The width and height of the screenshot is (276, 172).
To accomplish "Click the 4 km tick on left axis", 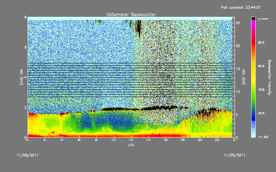I will (x=26, y=77).
